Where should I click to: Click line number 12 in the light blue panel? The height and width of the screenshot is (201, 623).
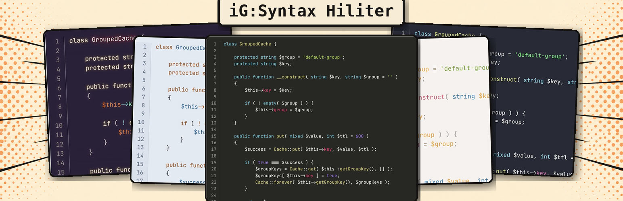point(140,139)
